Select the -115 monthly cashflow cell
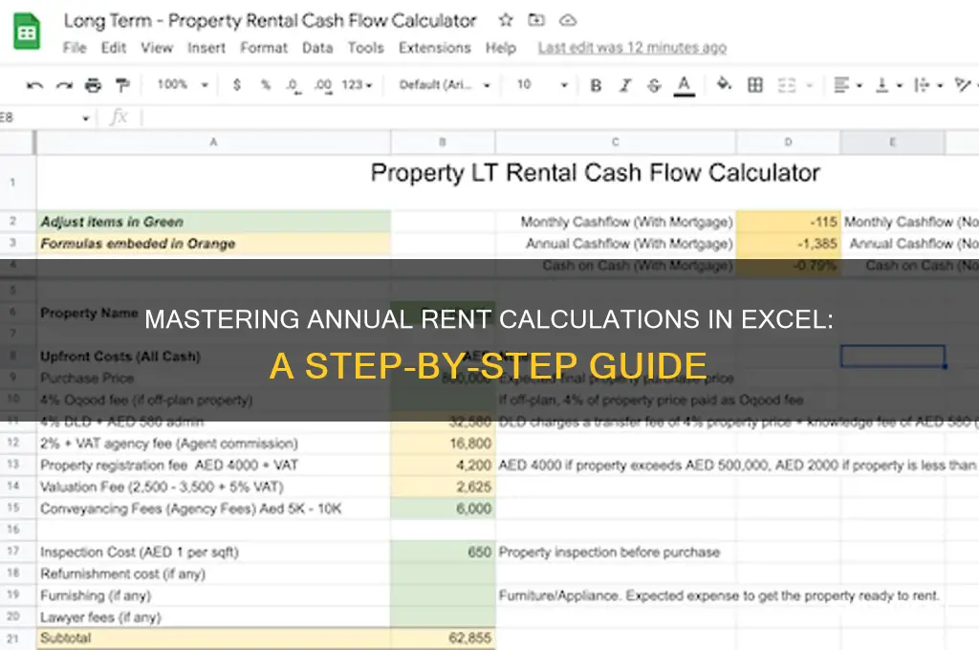 (788, 222)
